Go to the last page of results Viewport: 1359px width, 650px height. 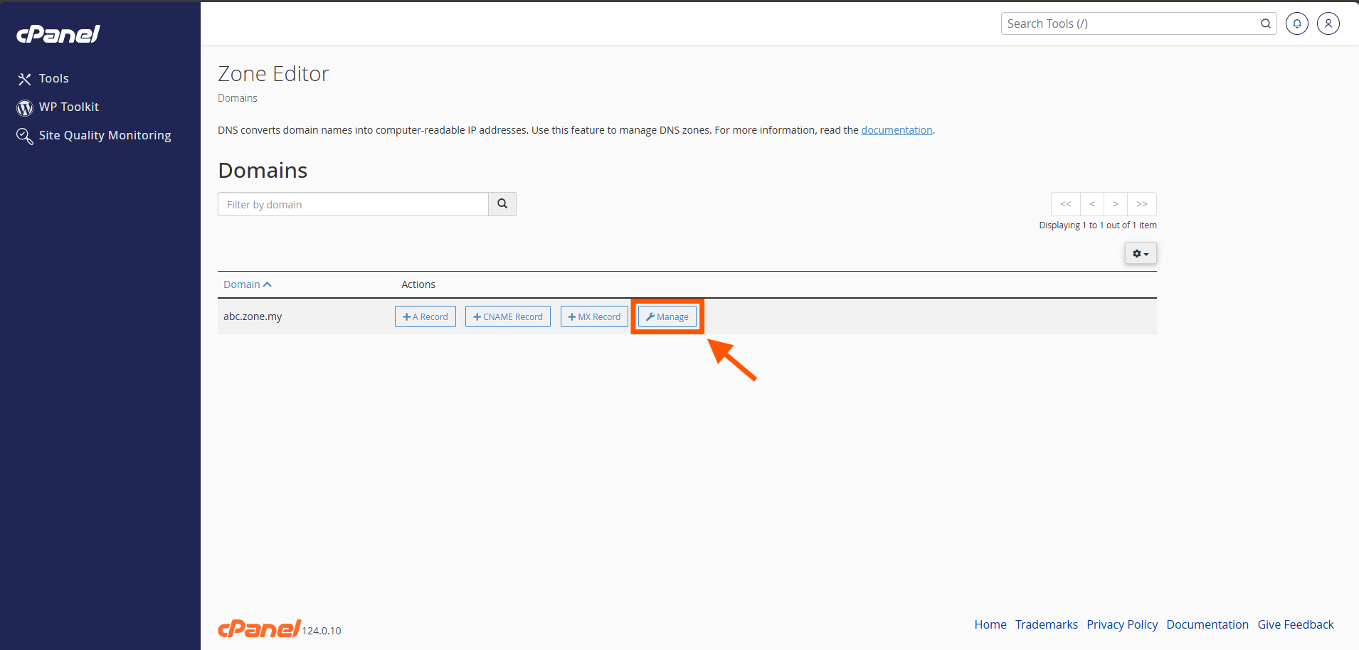(x=1141, y=204)
